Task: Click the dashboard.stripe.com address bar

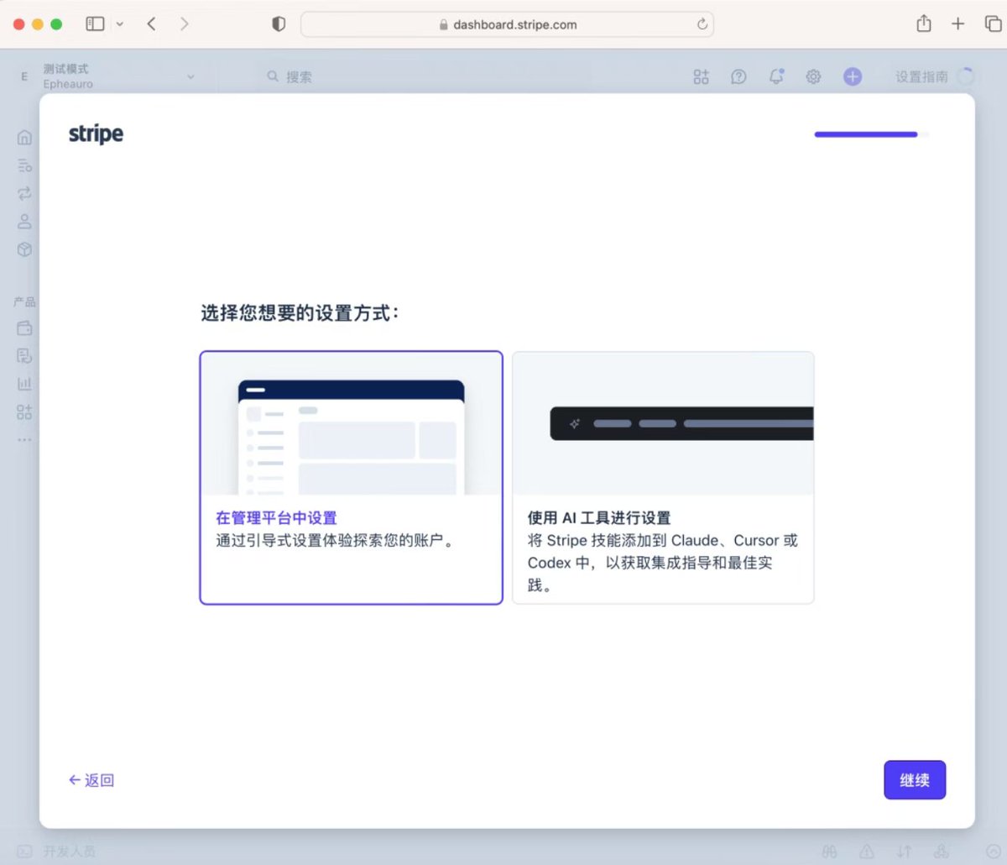Action: coord(507,24)
